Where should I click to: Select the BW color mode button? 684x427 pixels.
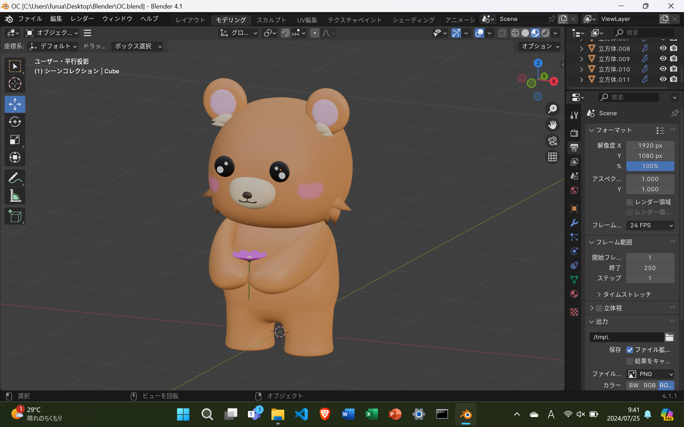click(x=633, y=385)
